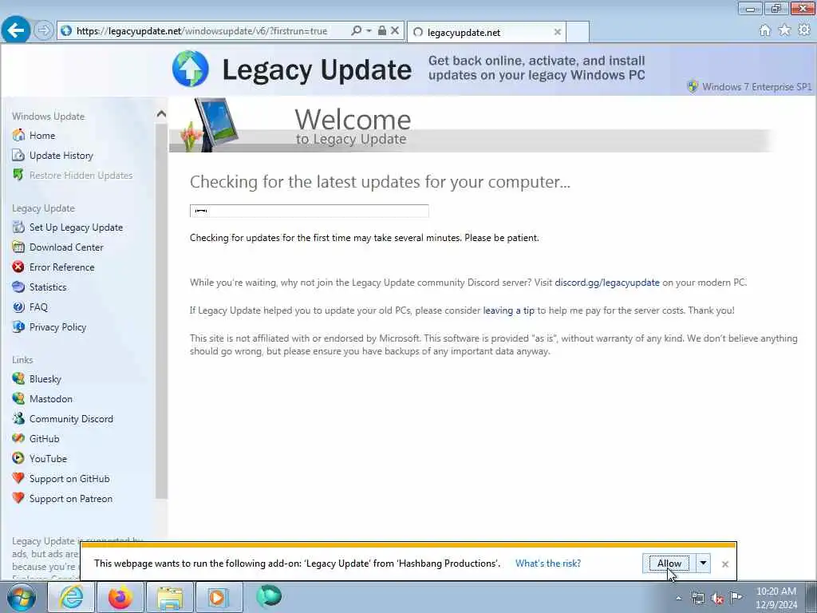Click the FAQ question mark icon

pyautogui.click(x=18, y=307)
